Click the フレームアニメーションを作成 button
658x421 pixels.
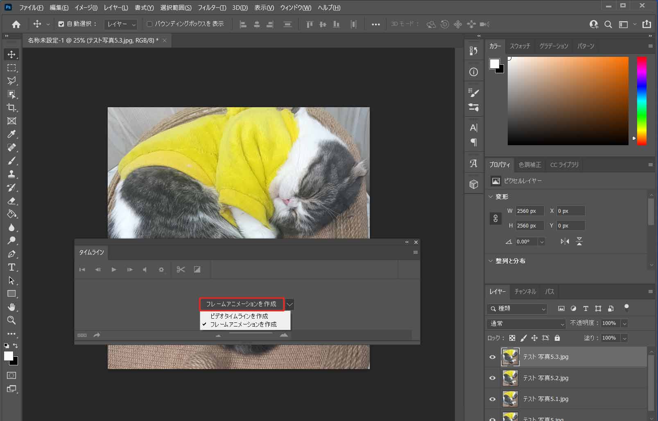(x=241, y=304)
